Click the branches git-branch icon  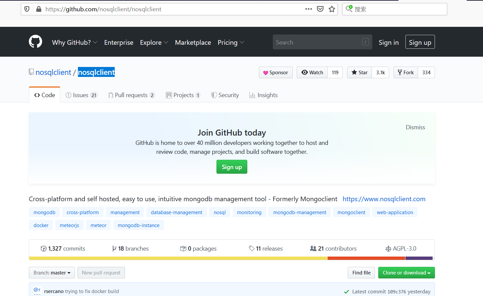[x=114, y=249]
